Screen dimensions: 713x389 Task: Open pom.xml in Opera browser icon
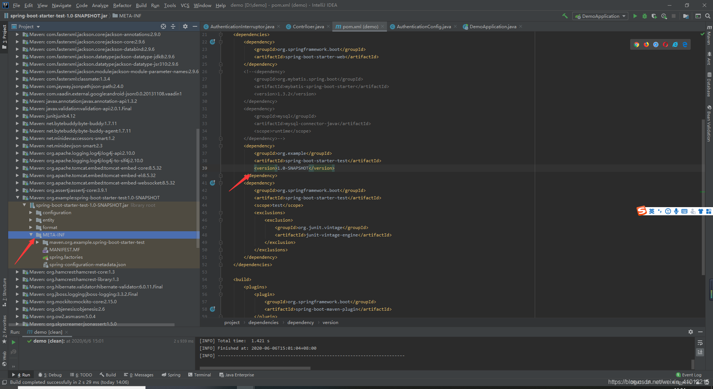665,45
